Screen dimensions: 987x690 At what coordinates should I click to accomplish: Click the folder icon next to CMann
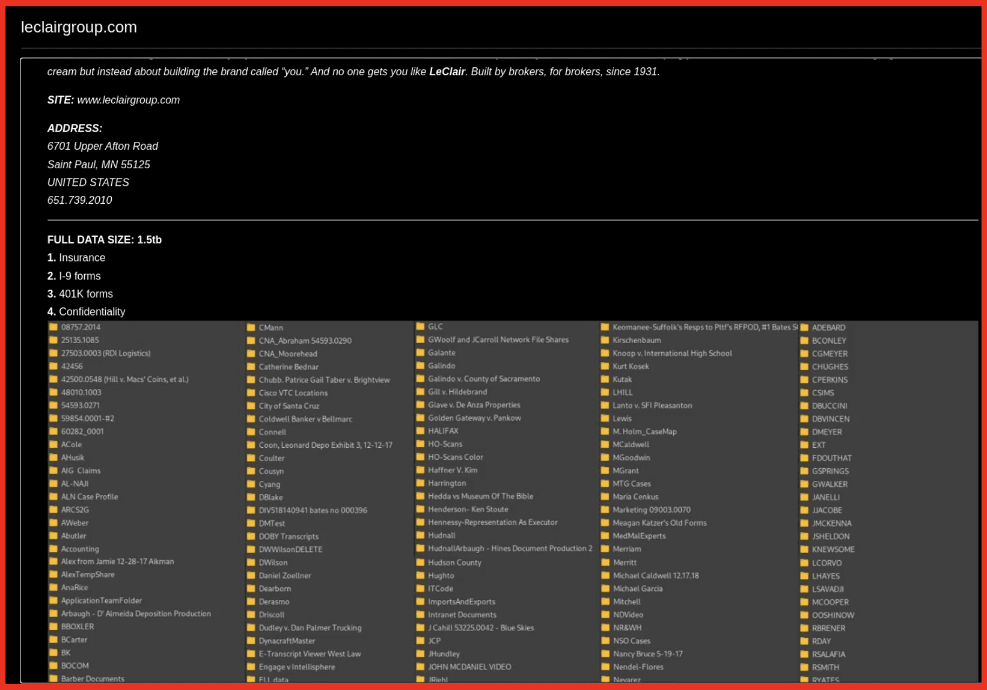[251, 328]
